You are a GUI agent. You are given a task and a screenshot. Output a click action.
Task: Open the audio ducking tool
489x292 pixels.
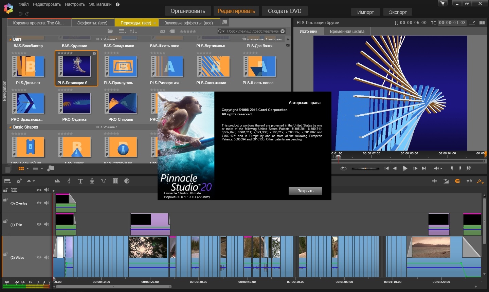pyautogui.click(x=104, y=181)
